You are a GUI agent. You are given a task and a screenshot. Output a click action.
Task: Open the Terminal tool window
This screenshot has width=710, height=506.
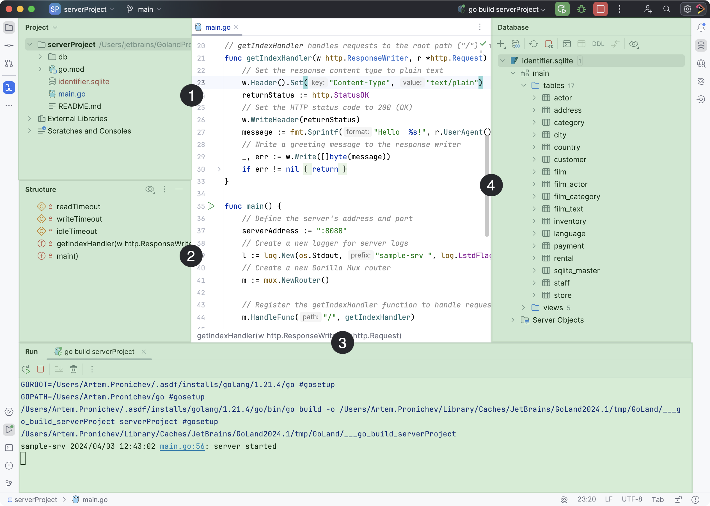click(x=9, y=448)
